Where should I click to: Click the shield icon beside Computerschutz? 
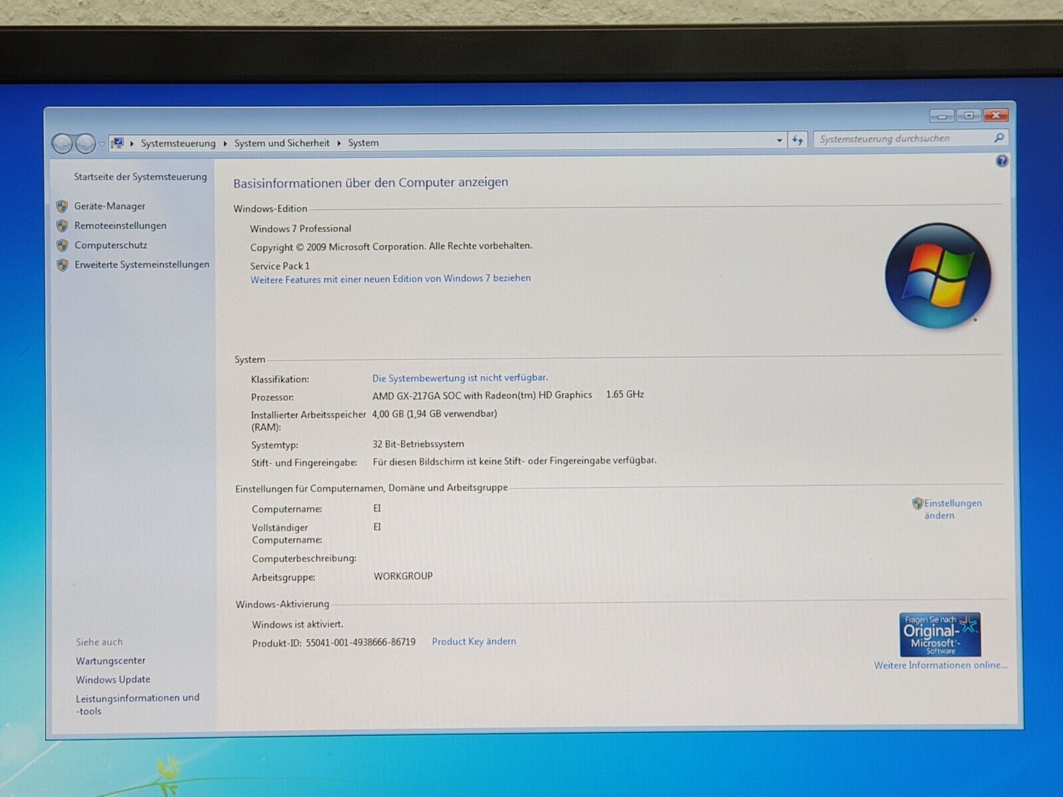62,245
